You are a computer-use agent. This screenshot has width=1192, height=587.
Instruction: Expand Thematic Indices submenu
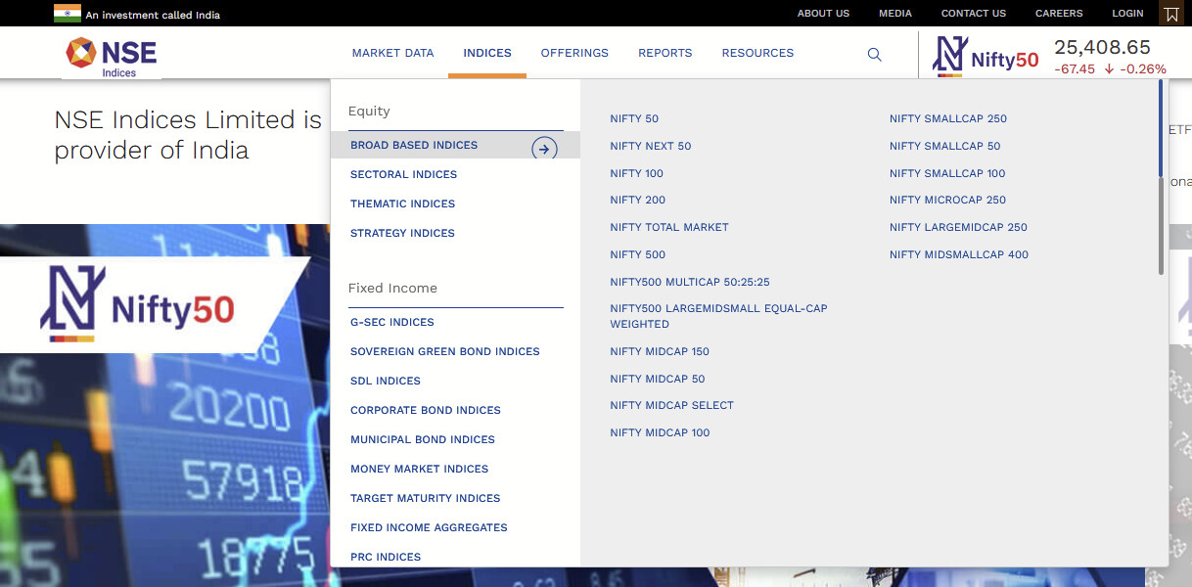click(x=402, y=203)
